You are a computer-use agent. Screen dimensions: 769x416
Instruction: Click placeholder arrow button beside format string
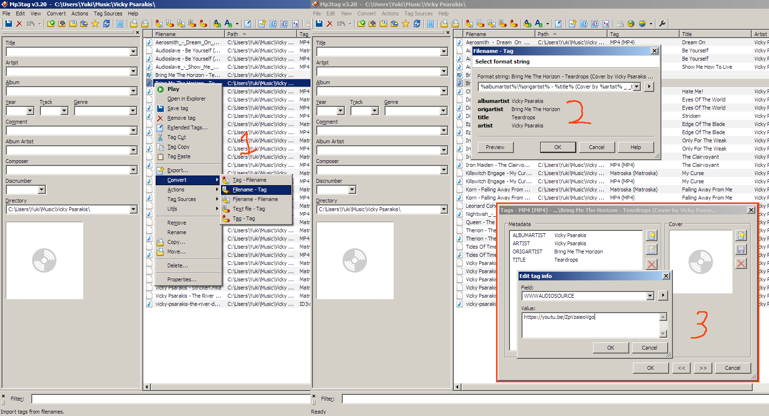pos(649,87)
